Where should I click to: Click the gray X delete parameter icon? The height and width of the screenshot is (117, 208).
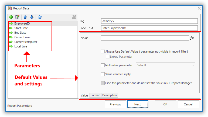point(74,17)
